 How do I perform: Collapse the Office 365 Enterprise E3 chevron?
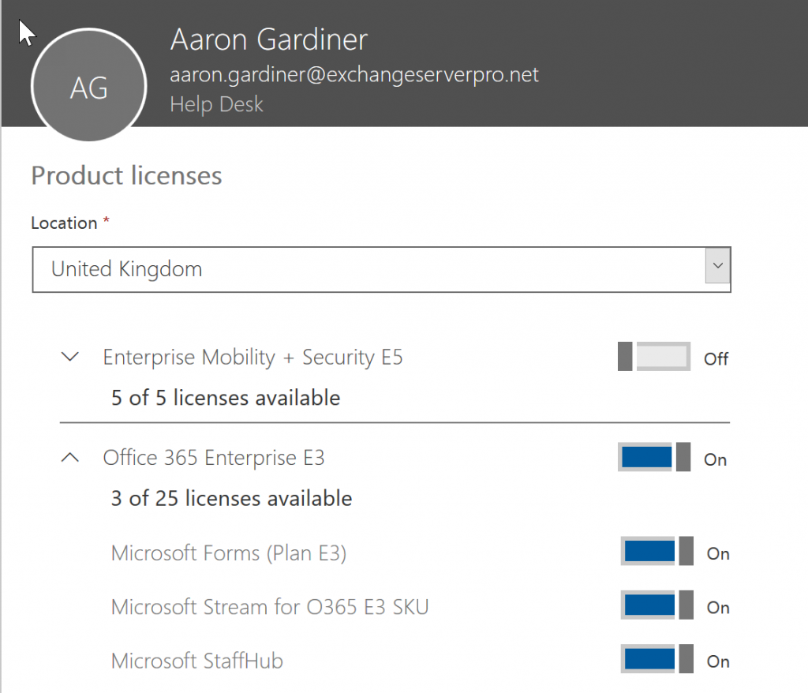click(x=70, y=458)
